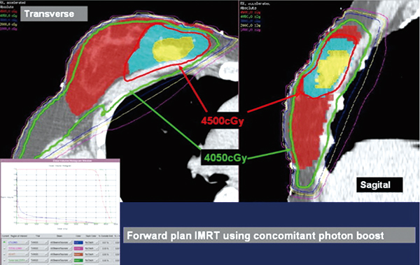Click the Sagital view label
This screenshot has height=265, width=420.
tap(375, 185)
